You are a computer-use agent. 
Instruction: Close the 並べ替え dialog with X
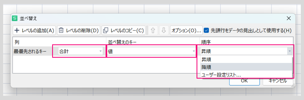point(289,18)
